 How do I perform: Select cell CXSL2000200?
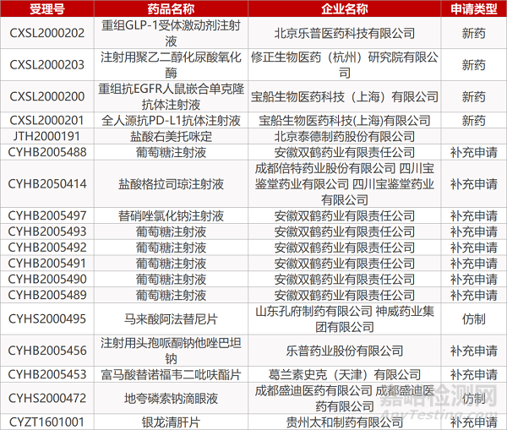click(47, 96)
